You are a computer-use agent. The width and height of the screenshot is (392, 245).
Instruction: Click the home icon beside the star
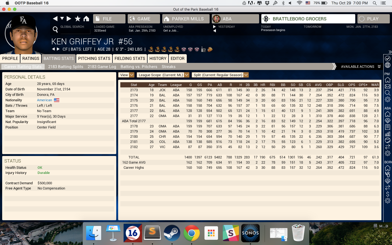point(86,19)
